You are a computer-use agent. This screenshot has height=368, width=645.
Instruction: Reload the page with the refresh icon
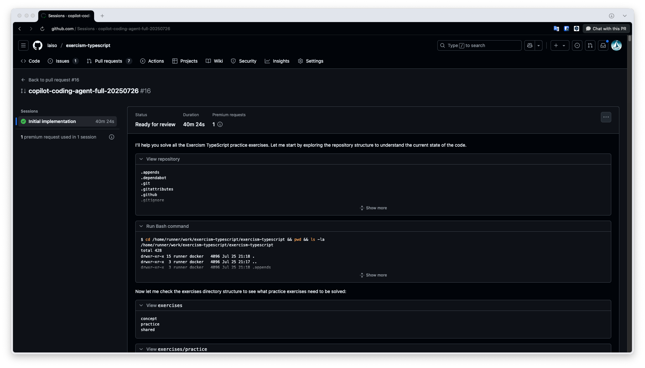[42, 29]
